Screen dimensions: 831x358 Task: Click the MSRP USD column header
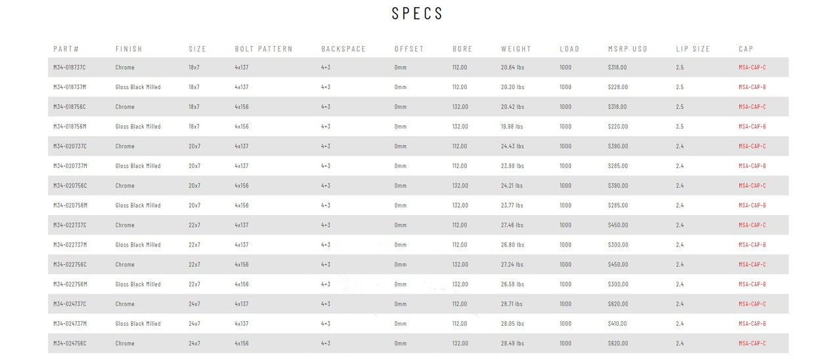(627, 49)
